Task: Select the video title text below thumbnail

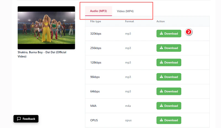Action: pos(42,54)
